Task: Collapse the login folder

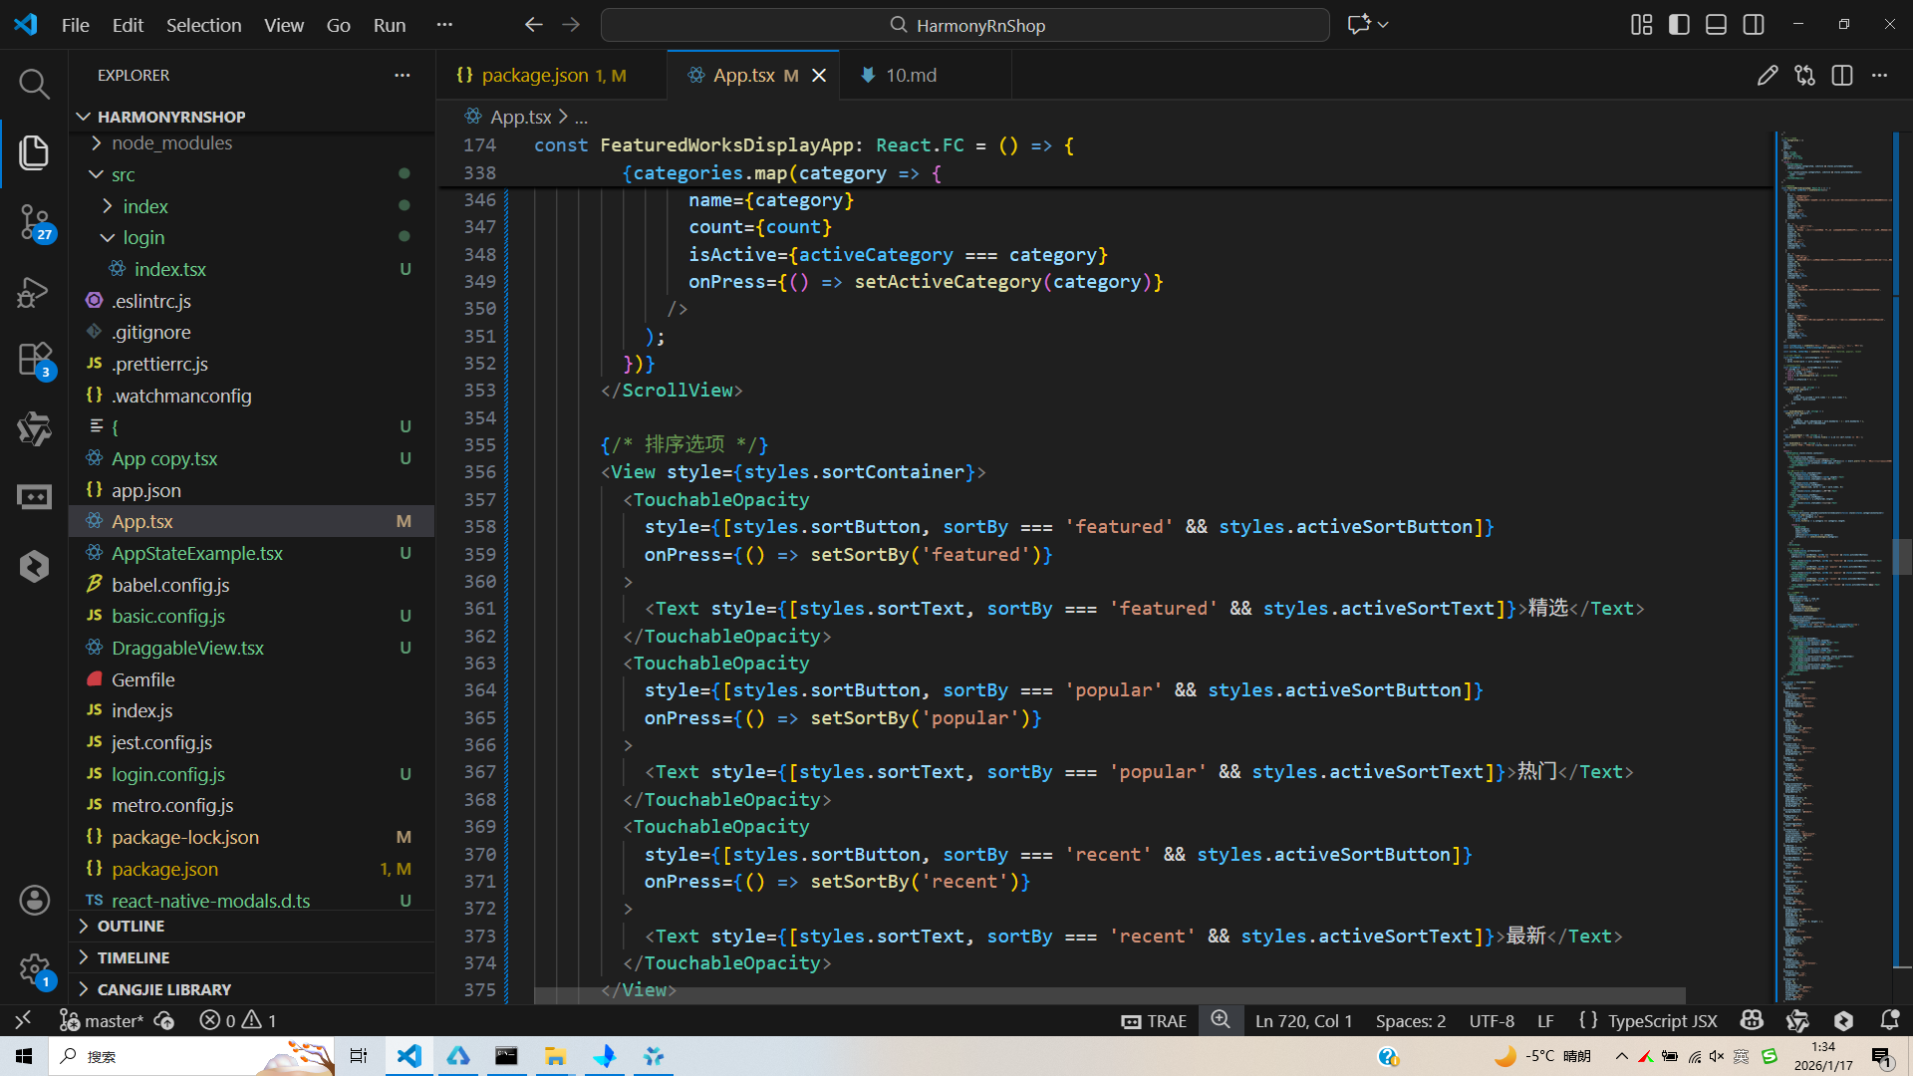Action: 143,238
